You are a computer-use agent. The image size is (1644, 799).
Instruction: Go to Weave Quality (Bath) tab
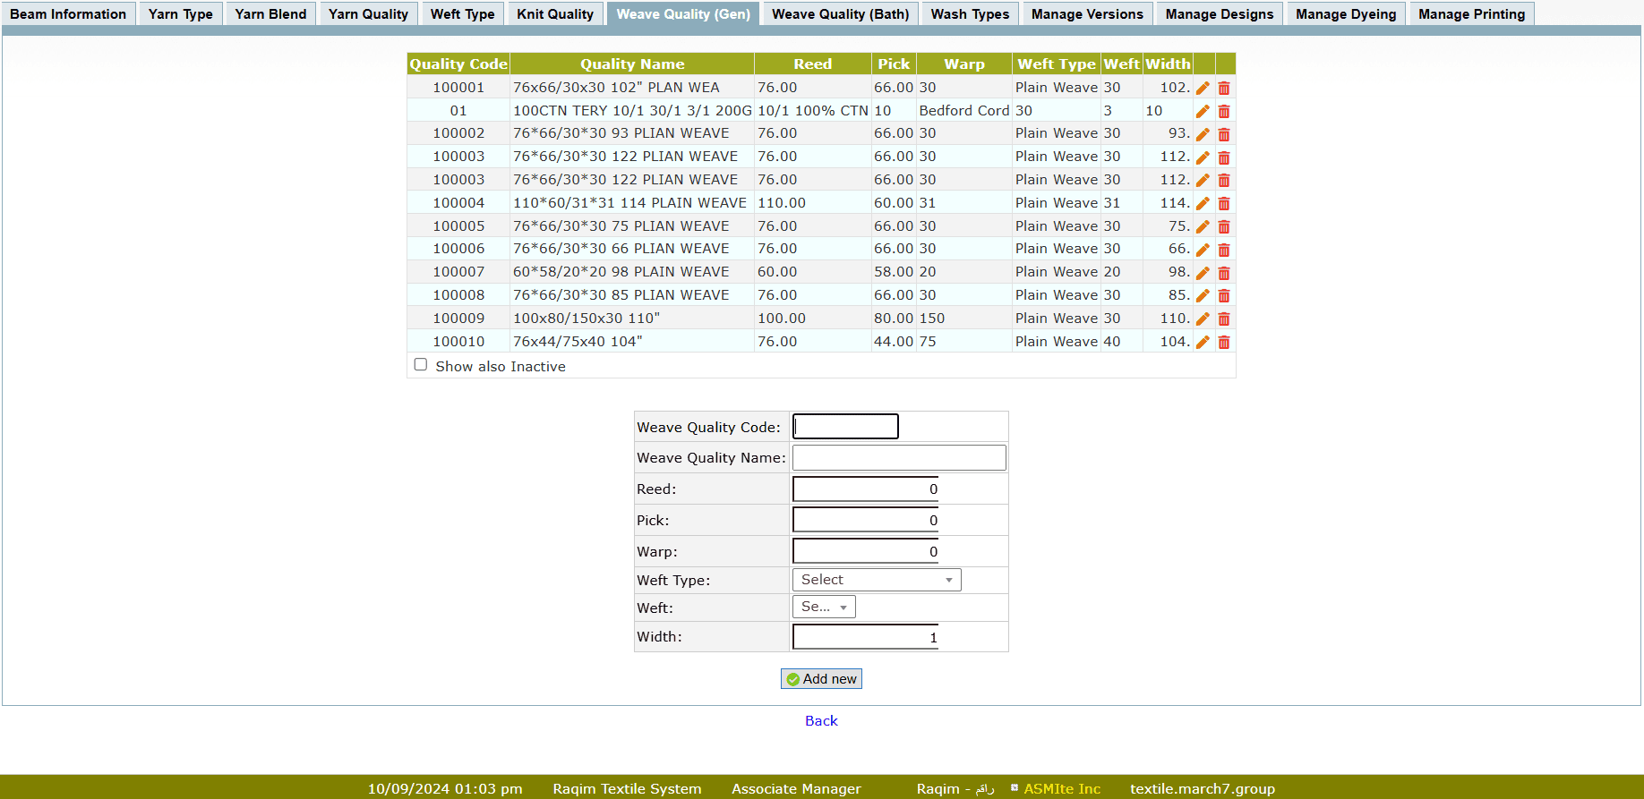[x=840, y=14]
